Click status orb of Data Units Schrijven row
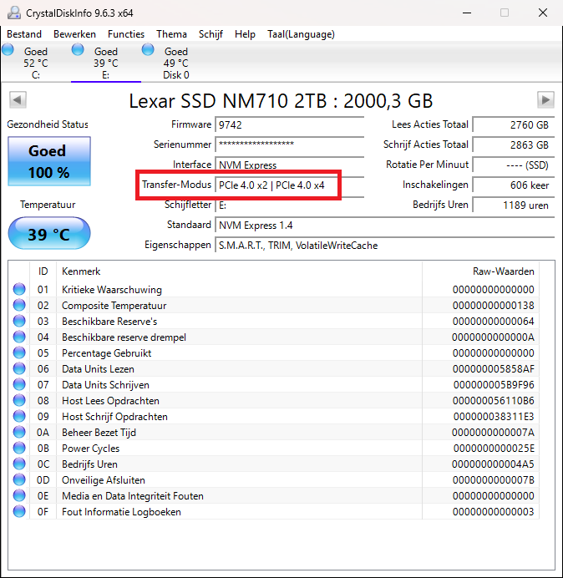Screen dimensions: 563x578 point(19,384)
